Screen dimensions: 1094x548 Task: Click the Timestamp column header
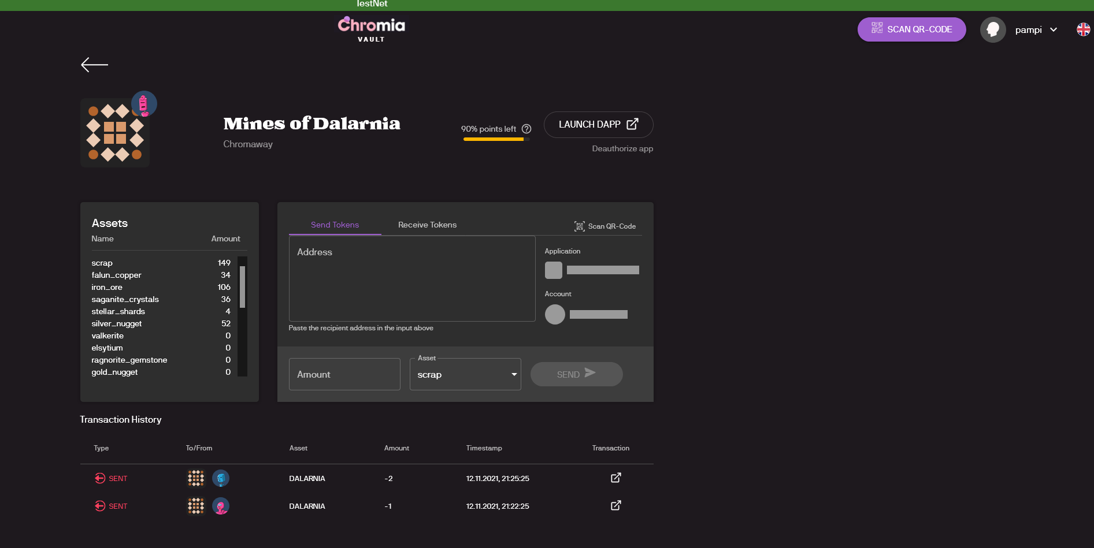(484, 448)
